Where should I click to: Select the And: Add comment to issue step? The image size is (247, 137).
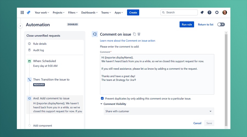[x=55, y=105]
